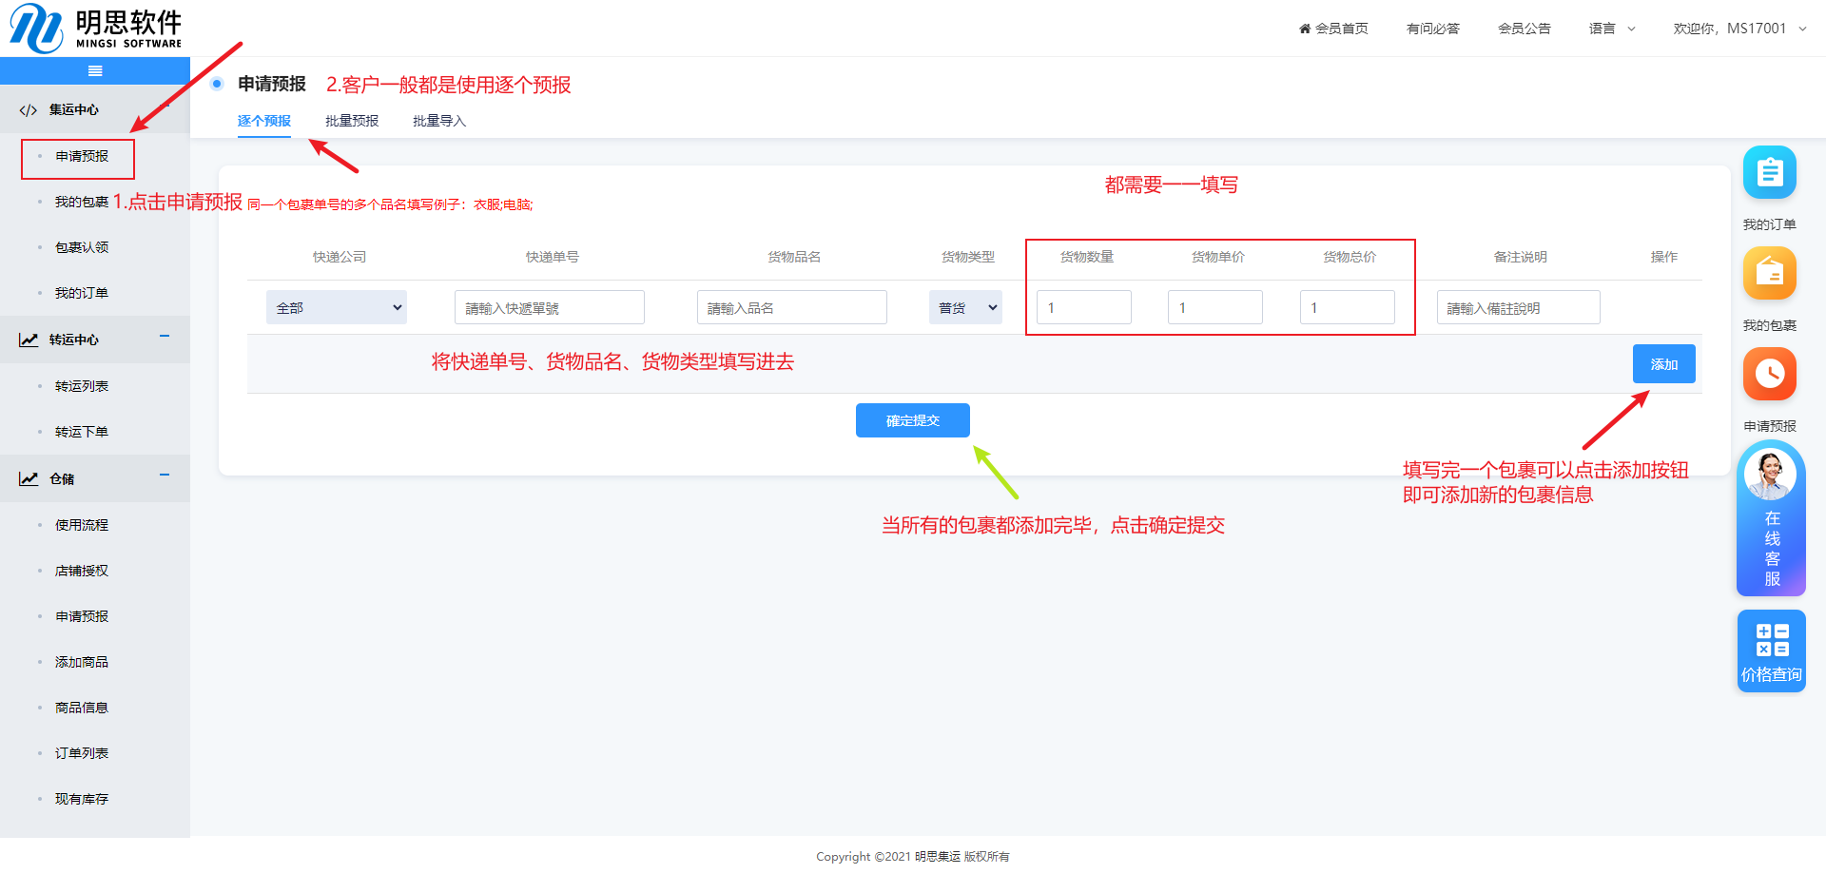
Task: Switch to the 批量预报 tab
Action: 352,121
